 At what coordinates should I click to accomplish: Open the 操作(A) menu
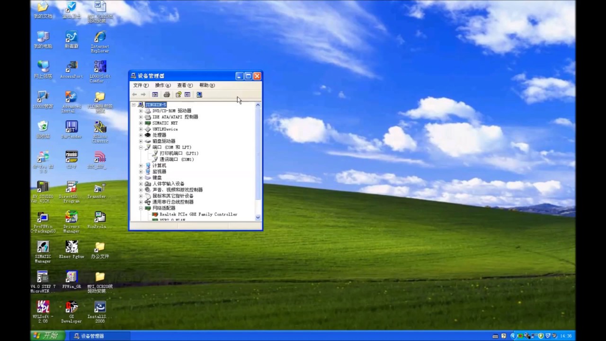point(163,85)
